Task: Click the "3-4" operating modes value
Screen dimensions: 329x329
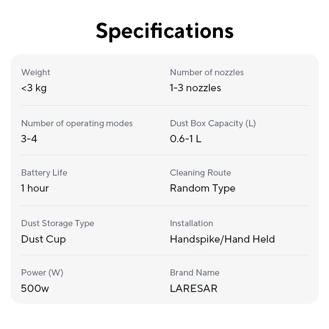Action: [29, 139]
